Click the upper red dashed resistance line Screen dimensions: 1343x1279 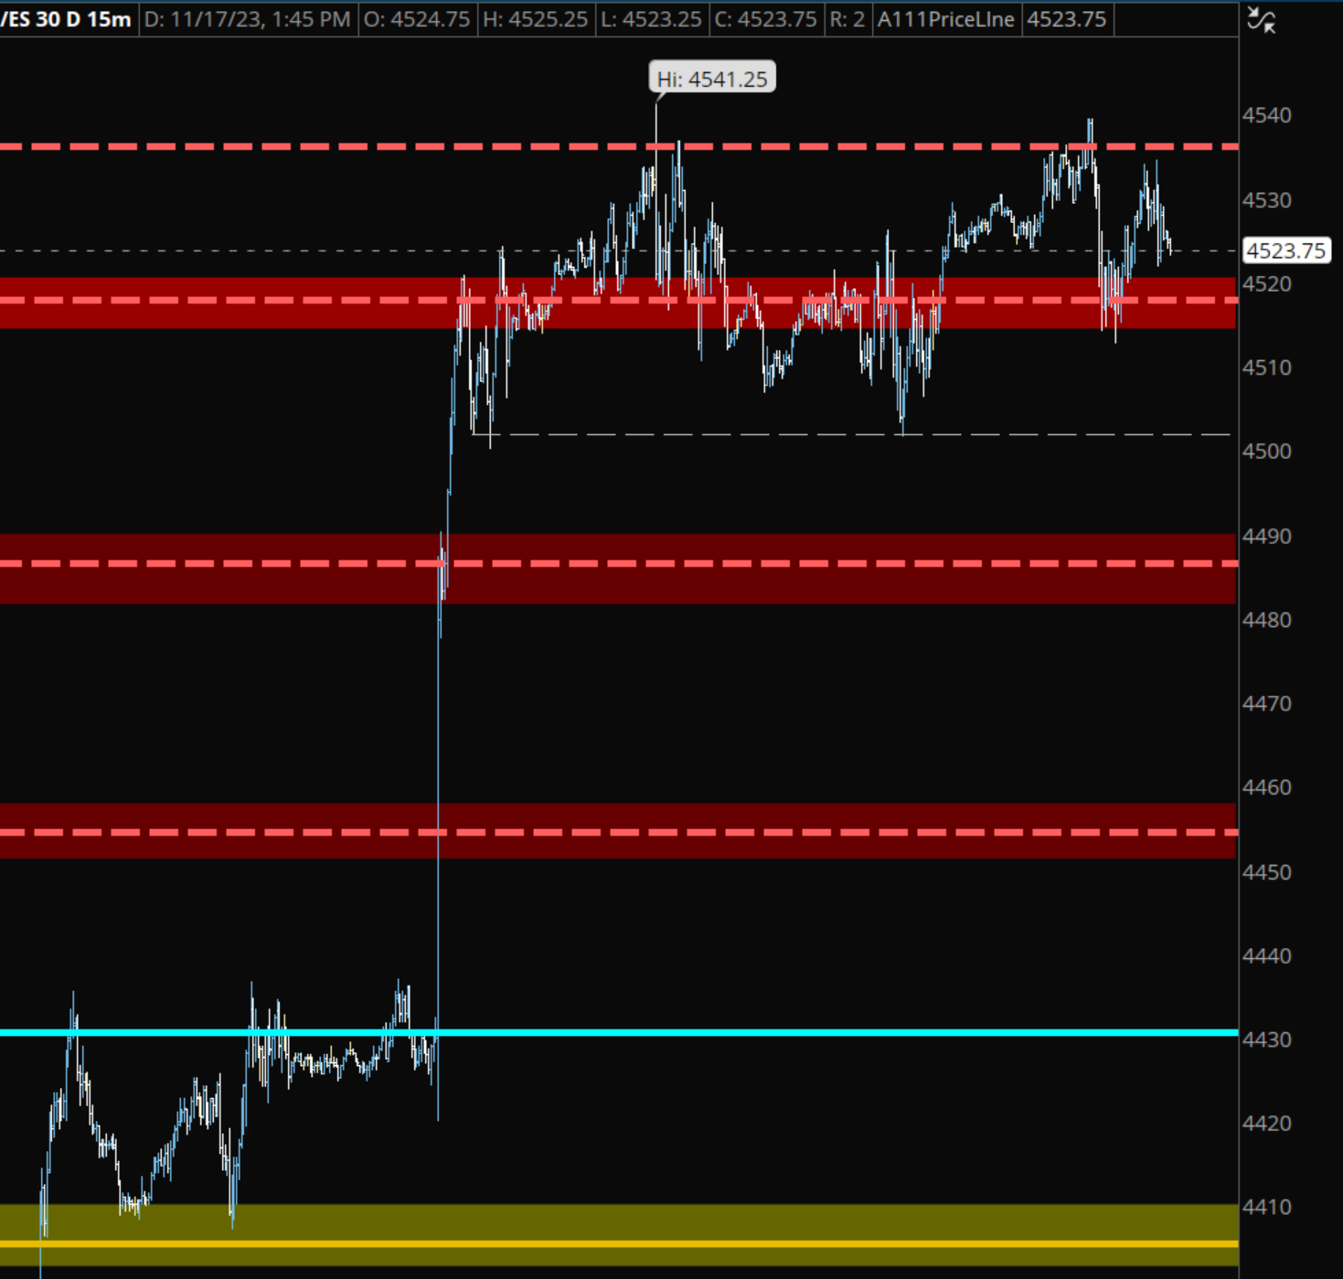[x=366, y=144]
